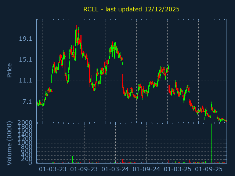This screenshot has width=235, height=176.
Task: Select the 2000 volume tick label
Action: tap(26, 122)
